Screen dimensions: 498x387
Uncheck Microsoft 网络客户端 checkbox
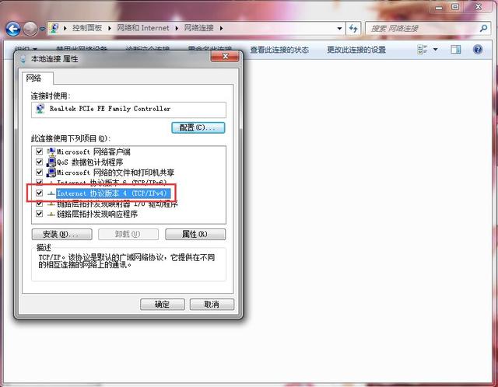39,152
